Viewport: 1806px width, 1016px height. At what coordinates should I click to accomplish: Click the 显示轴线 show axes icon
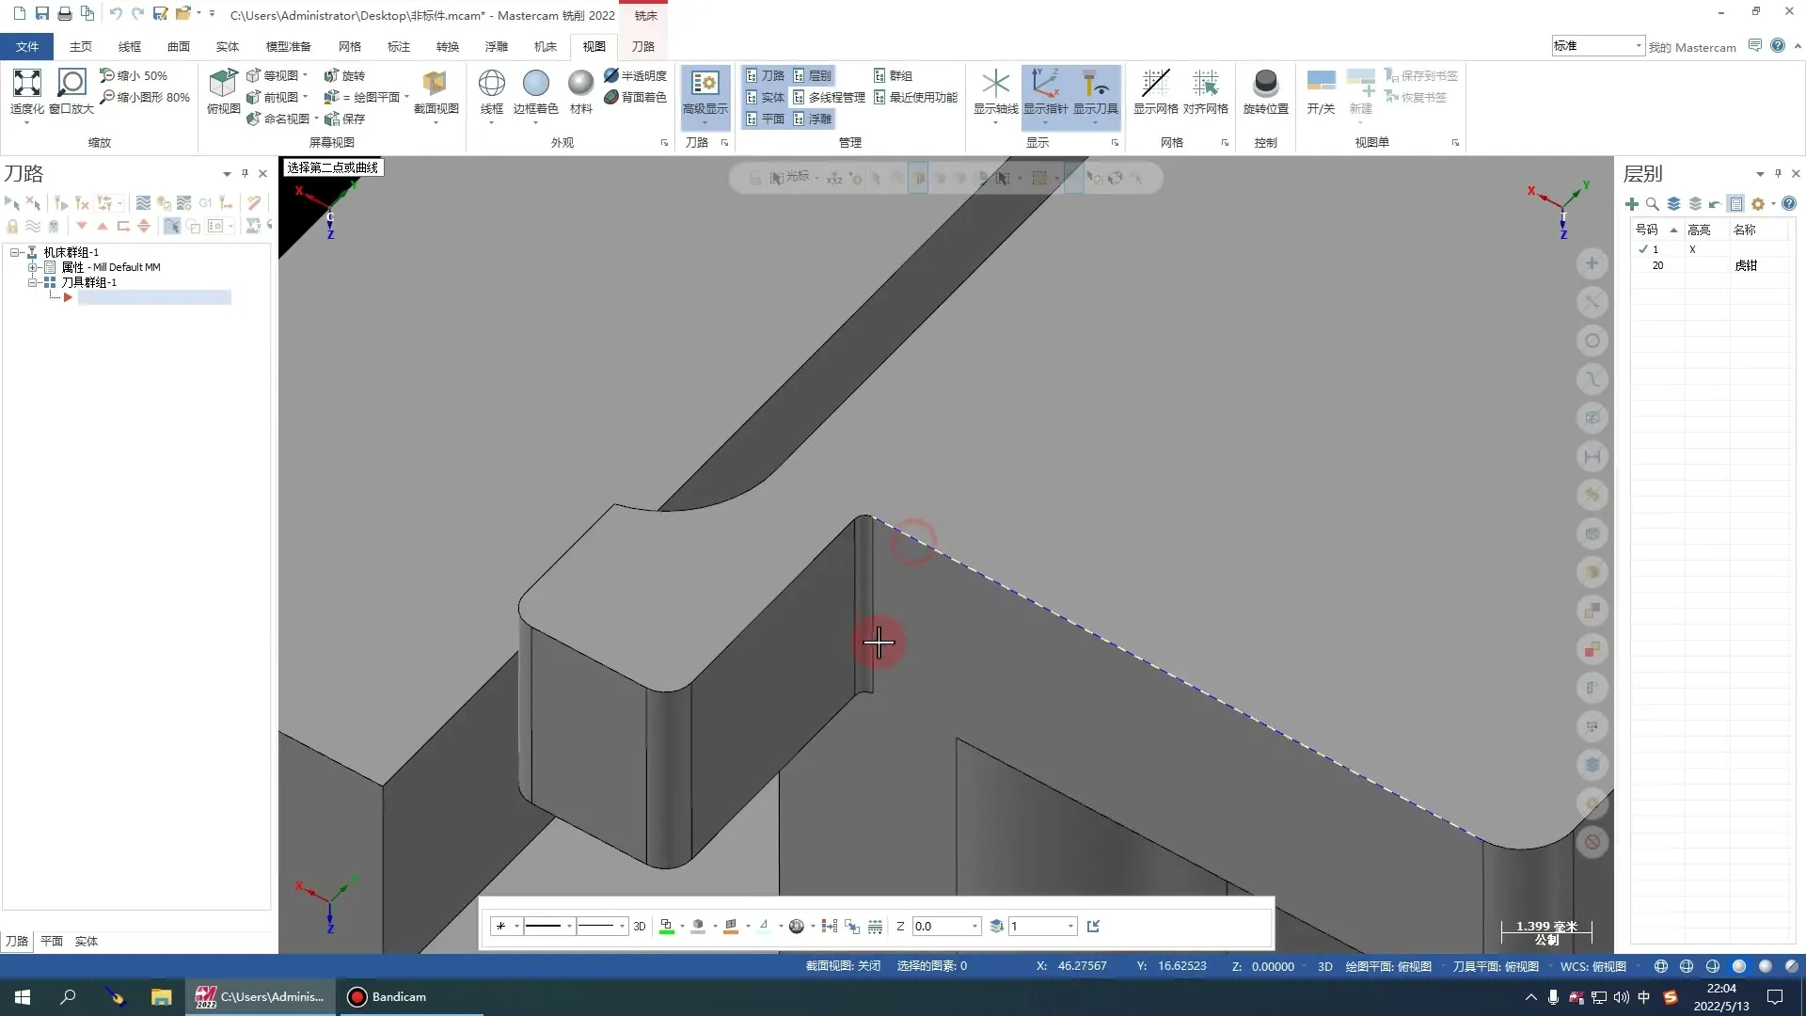tap(995, 85)
